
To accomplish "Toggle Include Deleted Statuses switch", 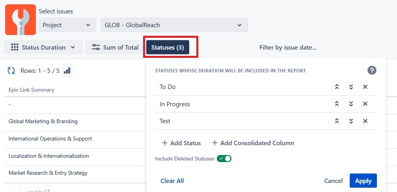I will [x=224, y=159].
